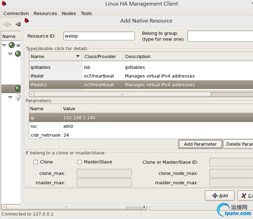253x219 pixels.
Task: Enable the Clone checkbox
Action: [x=36, y=162]
